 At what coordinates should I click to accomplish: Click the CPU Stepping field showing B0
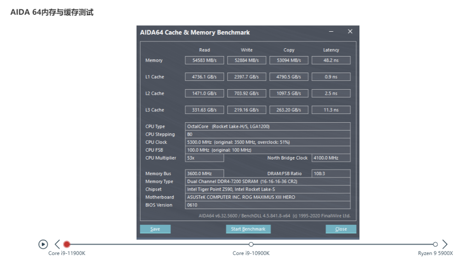268,134
